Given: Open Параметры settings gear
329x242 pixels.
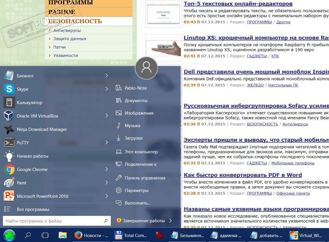Looking at the screenshot, I should click(119, 190).
